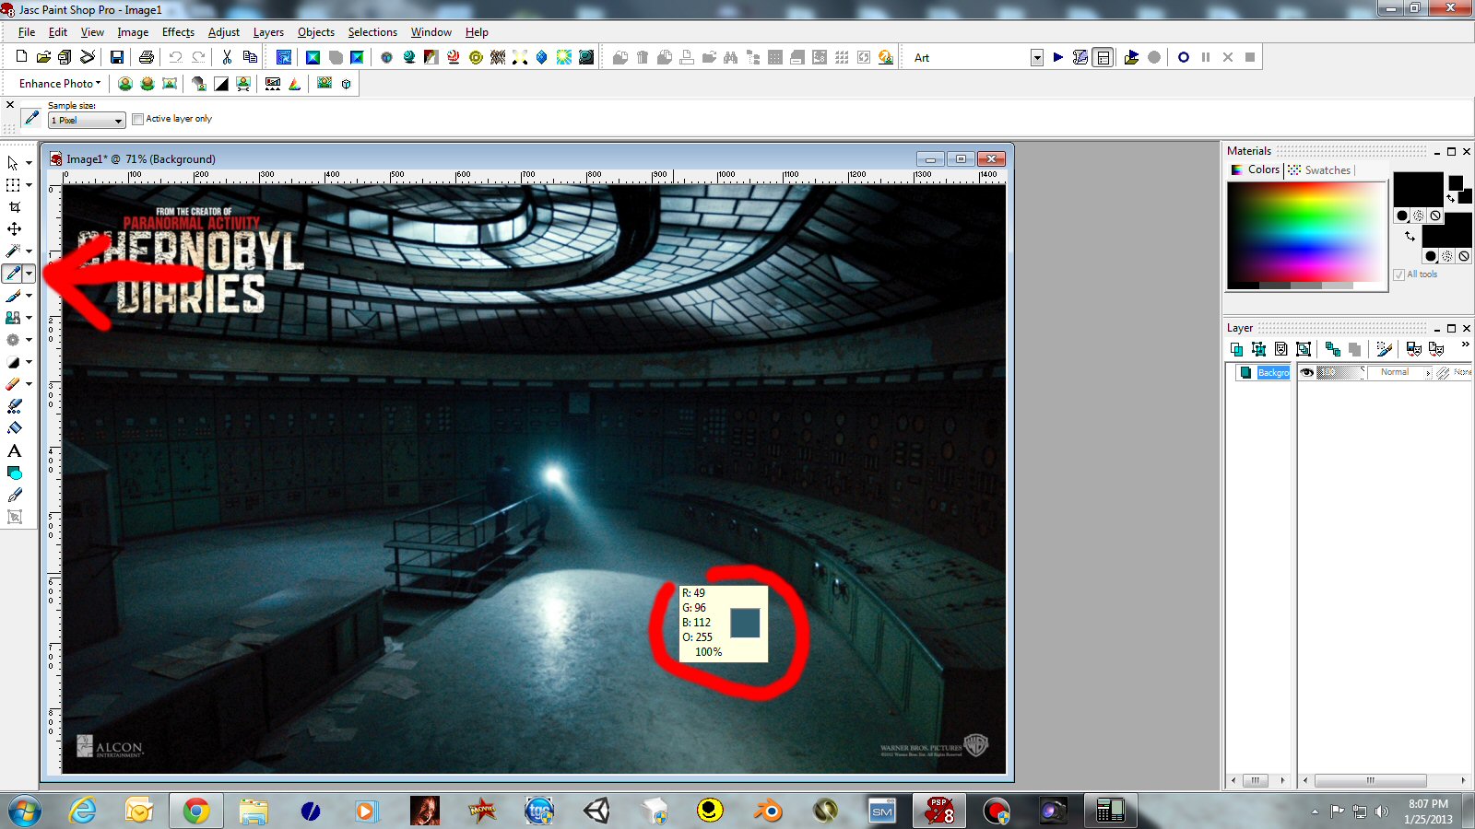The width and height of the screenshot is (1475, 829).
Task: Toggle foreground Texture button
Action: tap(1419, 216)
